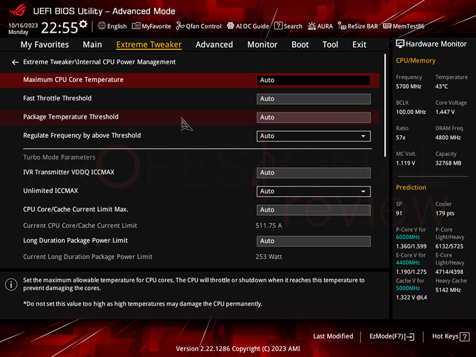Select Long Duration Package Power Limit label
This screenshot has width=476, height=357.
pyautogui.click(x=76, y=240)
